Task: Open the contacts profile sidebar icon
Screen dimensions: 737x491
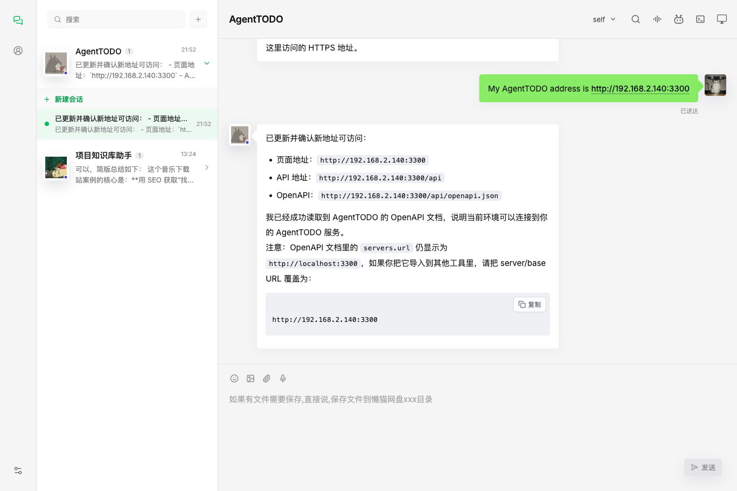Action: point(18,51)
